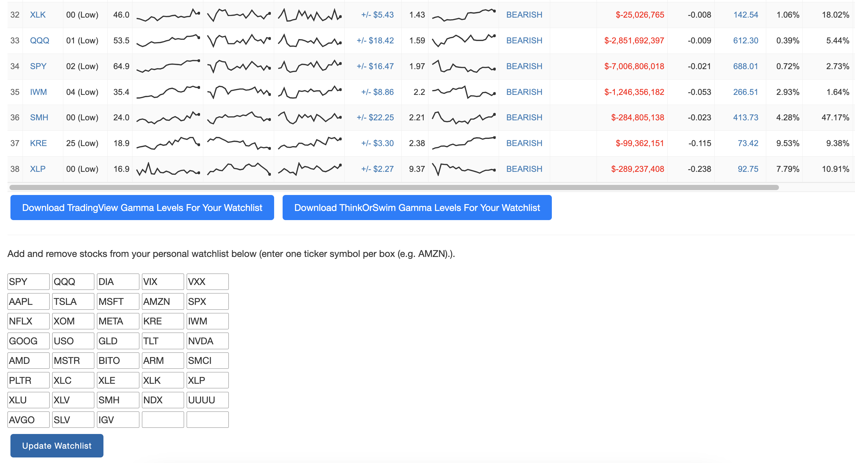The height and width of the screenshot is (463, 855).
Task: Click the KRE price 73.42 link
Action: coord(747,143)
